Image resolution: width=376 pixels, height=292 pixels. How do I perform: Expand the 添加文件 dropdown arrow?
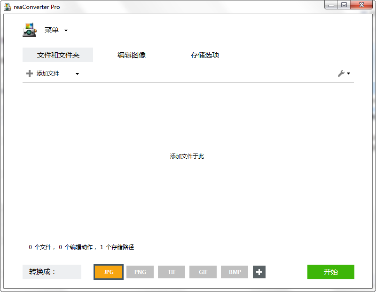tap(77, 73)
